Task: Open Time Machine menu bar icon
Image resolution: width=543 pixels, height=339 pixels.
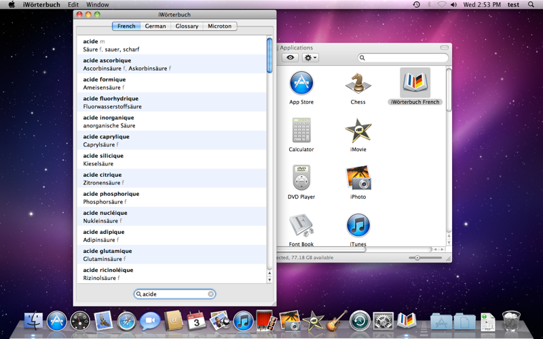Action: click(x=417, y=5)
